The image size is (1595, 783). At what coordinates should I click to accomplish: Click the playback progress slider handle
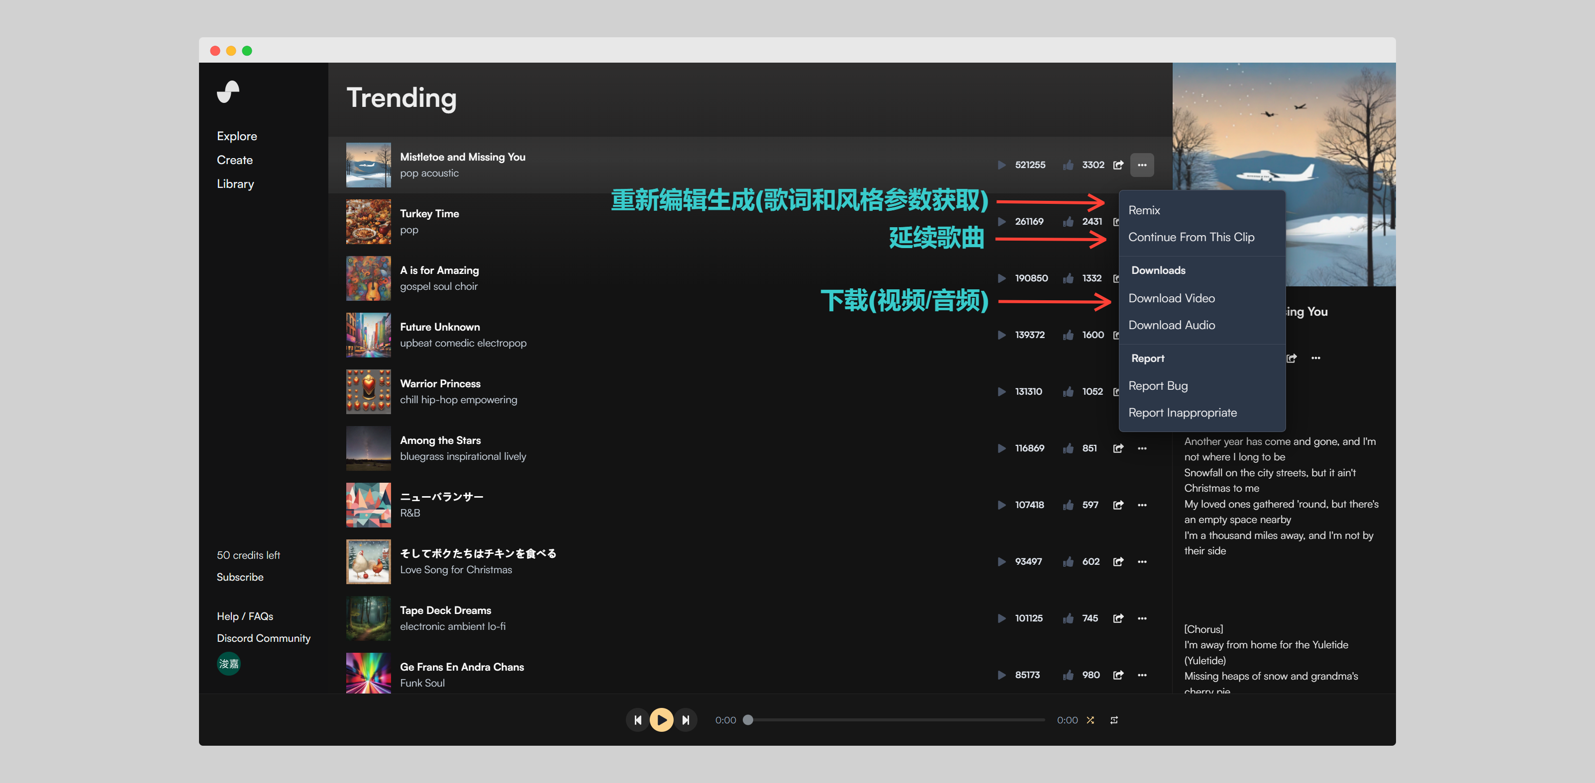point(748,720)
